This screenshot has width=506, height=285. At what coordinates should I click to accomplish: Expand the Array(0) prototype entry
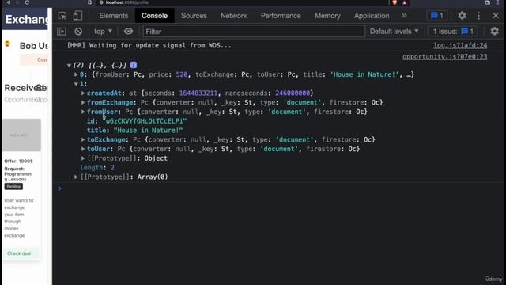coord(76,177)
